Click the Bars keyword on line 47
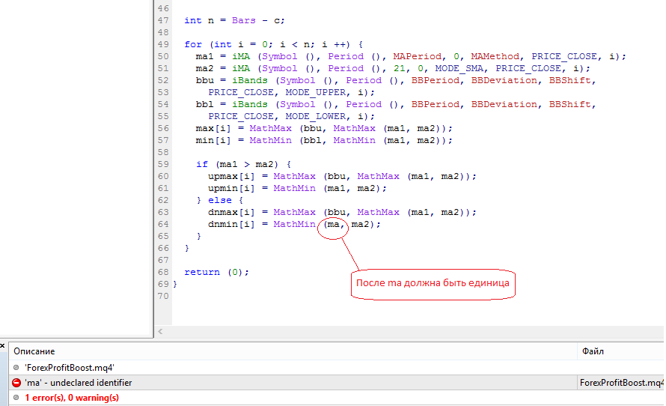The height and width of the screenshot is (406, 666). point(244,20)
